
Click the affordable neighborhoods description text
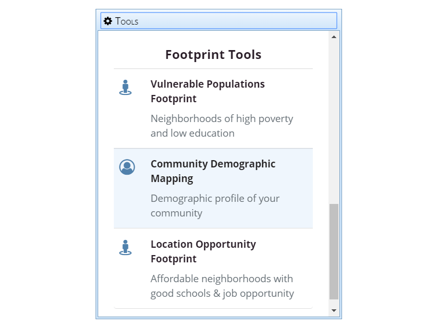[221, 286]
